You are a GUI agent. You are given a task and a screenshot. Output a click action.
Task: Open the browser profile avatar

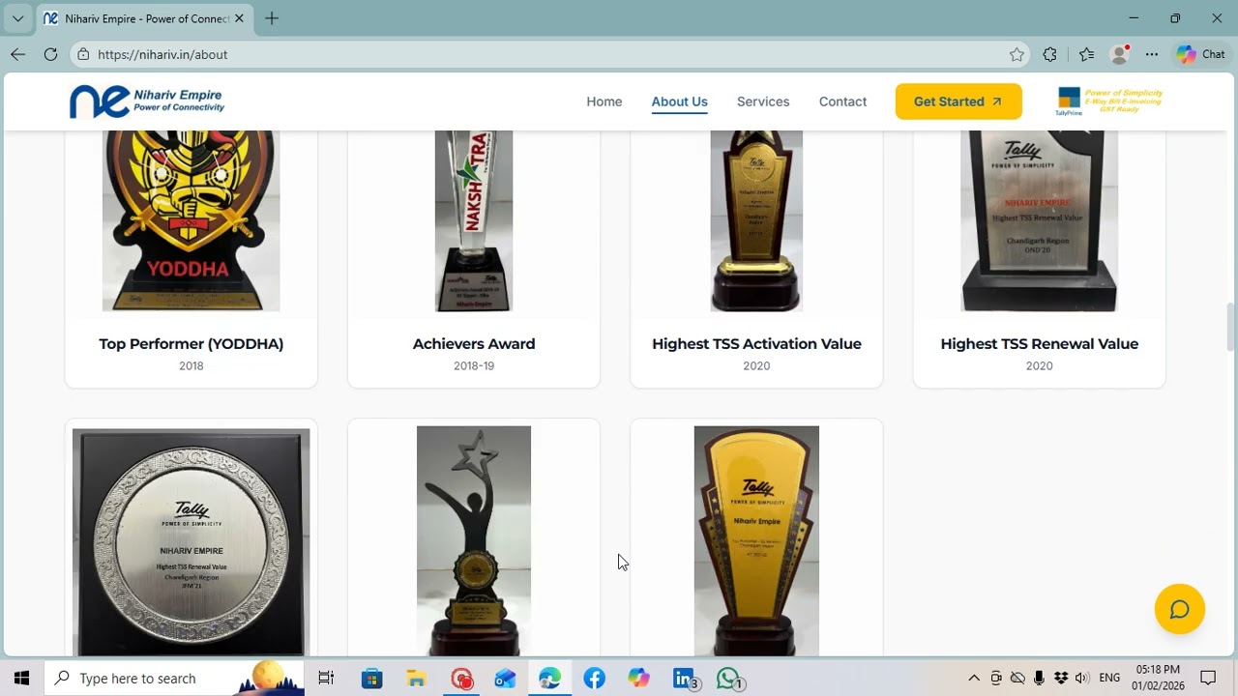(x=1120, y=55)
